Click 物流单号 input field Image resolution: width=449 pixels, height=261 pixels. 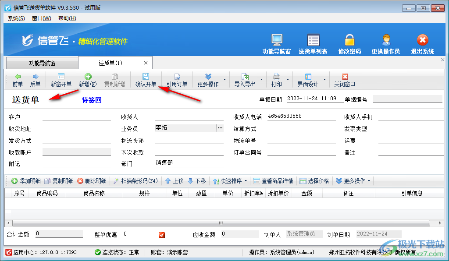pos(302,141)
